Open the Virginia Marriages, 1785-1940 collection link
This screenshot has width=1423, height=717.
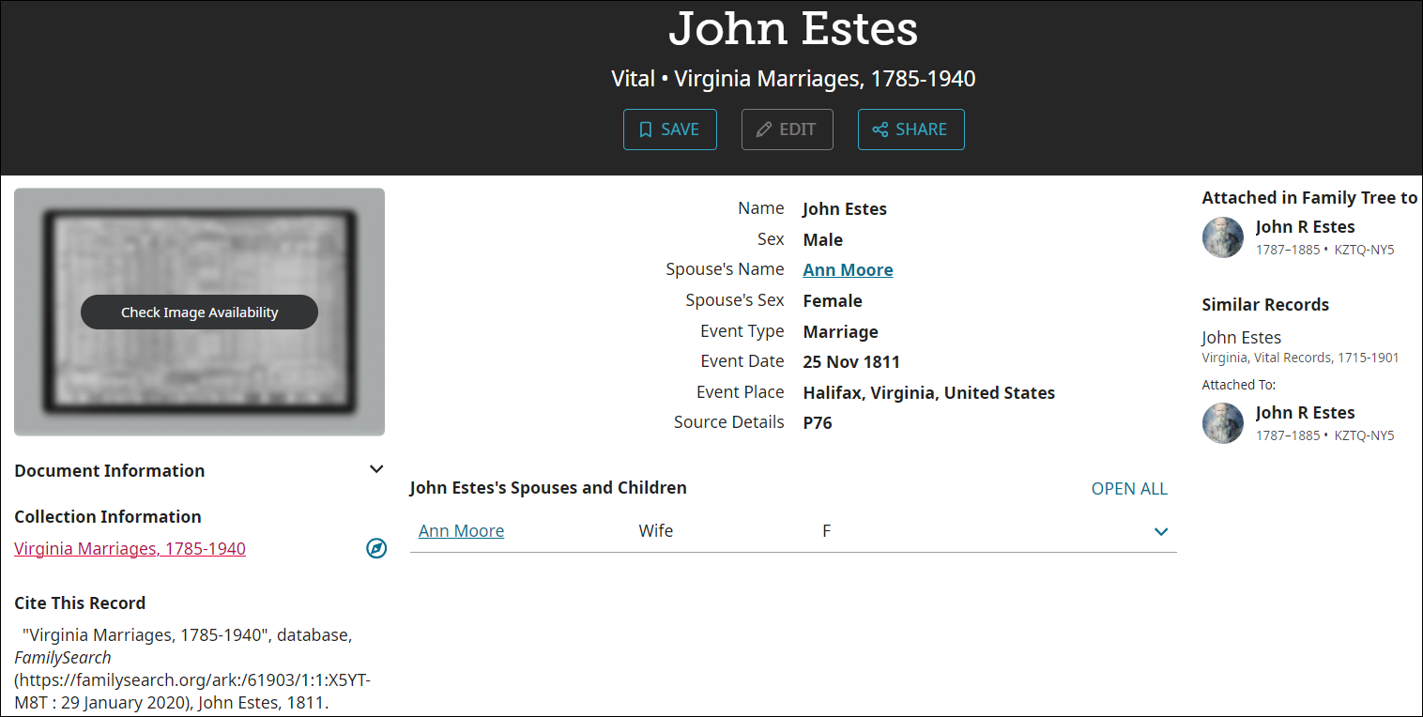point(129,548)
